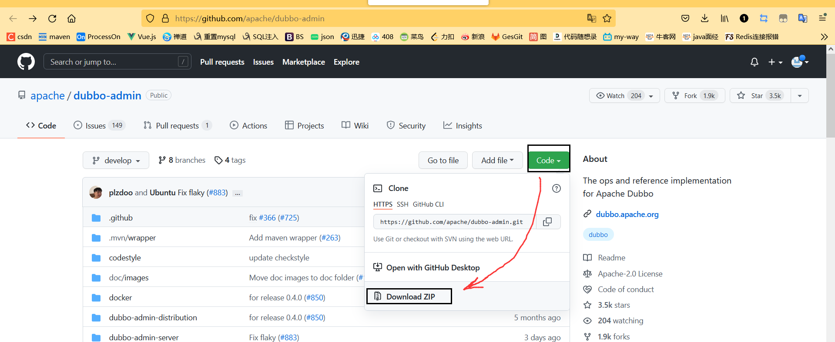Fork the repository with Fork button

pos(694,95)
